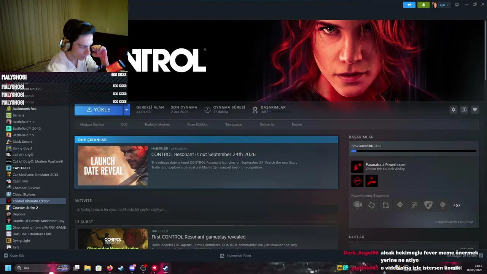This screenshot has height=274, width=487.
Task: Click the achievements progress bar
Action: pyautogui.click(x=414, y=151)
